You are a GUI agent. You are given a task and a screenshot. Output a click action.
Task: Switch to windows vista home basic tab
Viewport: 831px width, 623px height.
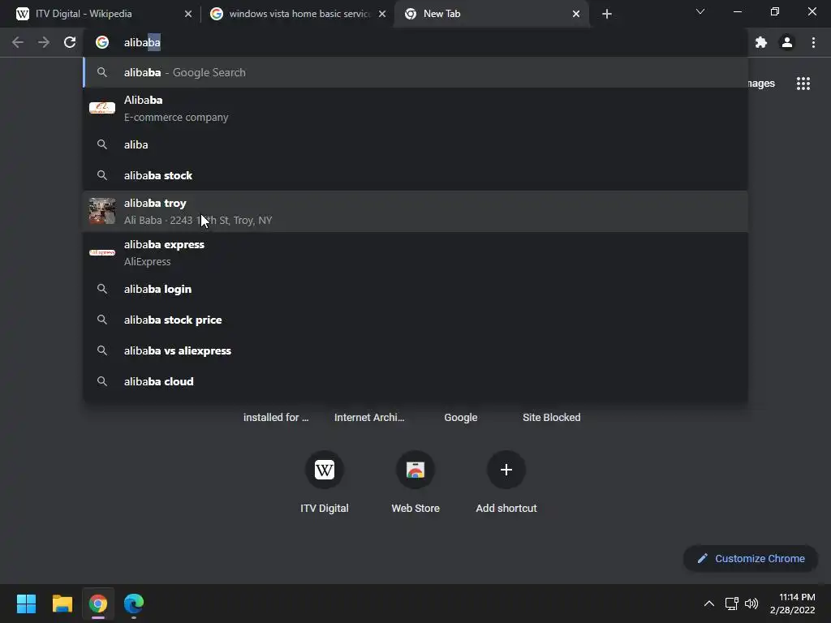click(298, 14)
